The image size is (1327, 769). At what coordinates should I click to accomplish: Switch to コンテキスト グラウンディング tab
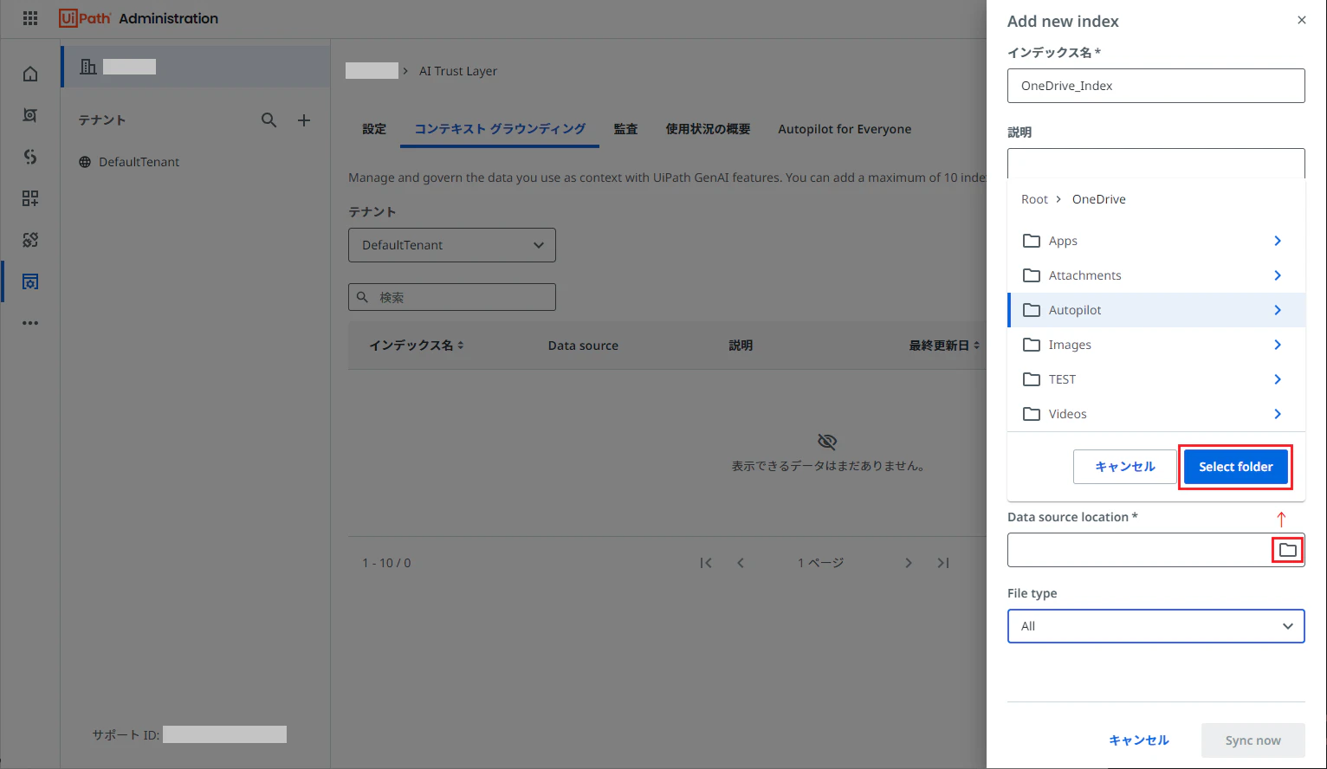500,129
